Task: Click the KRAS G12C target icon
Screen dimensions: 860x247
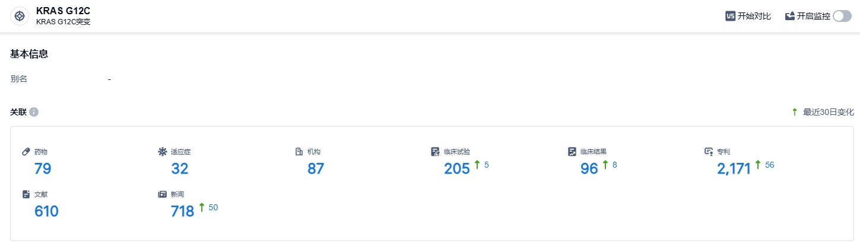Action: (x=20, y=16)
